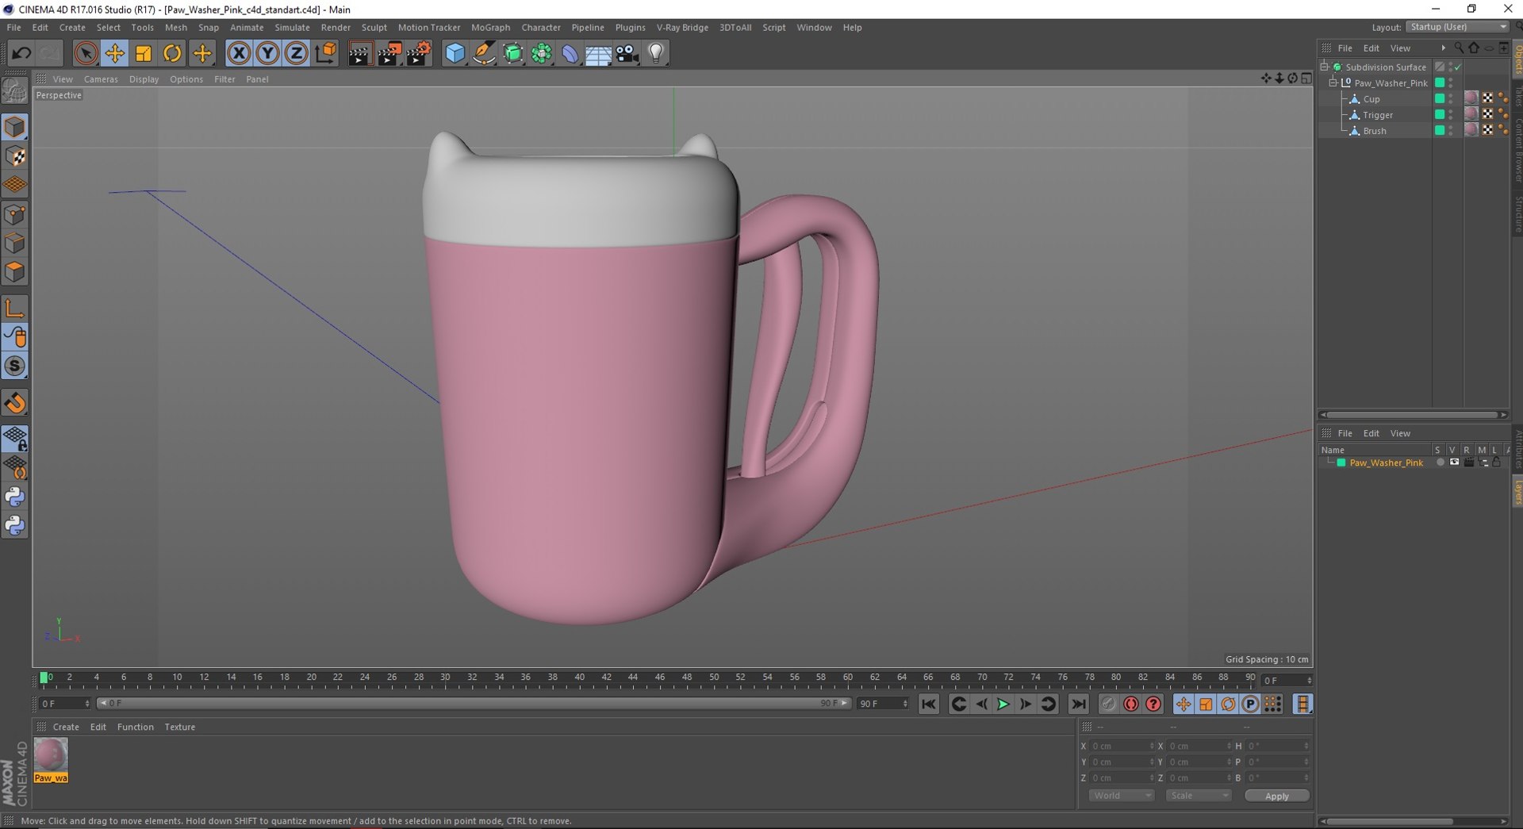This screenshot has height=829, width=1523.
Task: Select the Rotate tool
Action: 172,53
